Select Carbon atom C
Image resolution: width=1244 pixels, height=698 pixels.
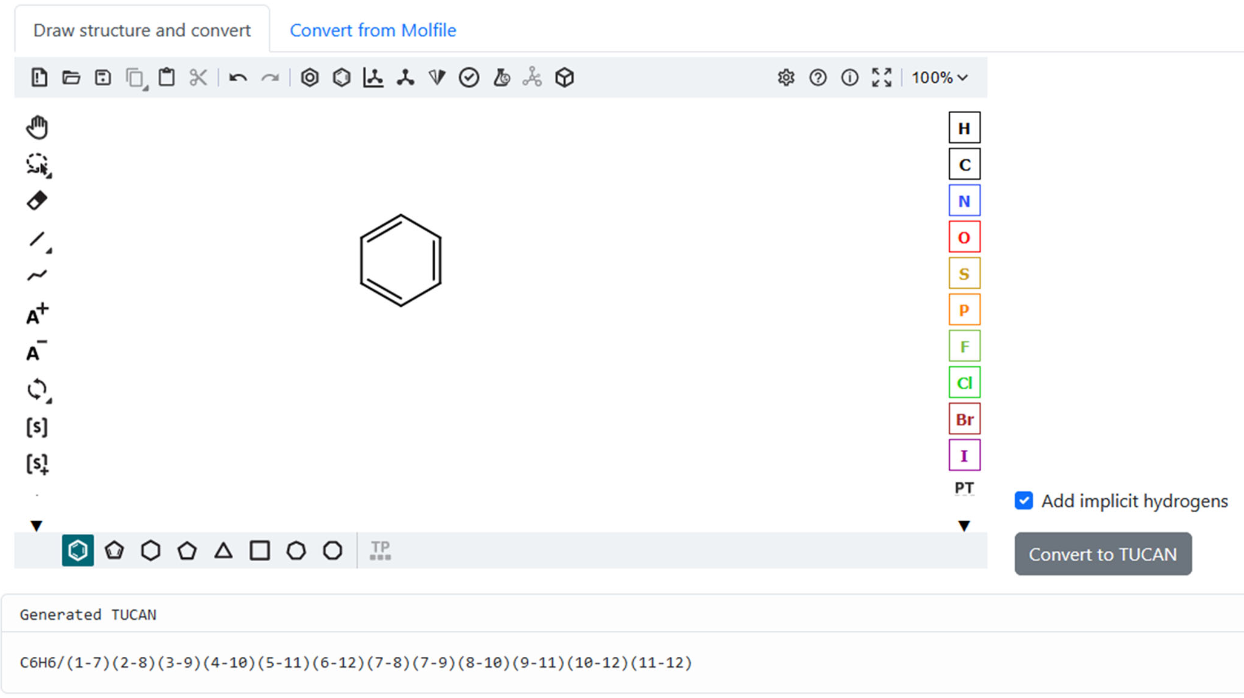tap(964, 164)
